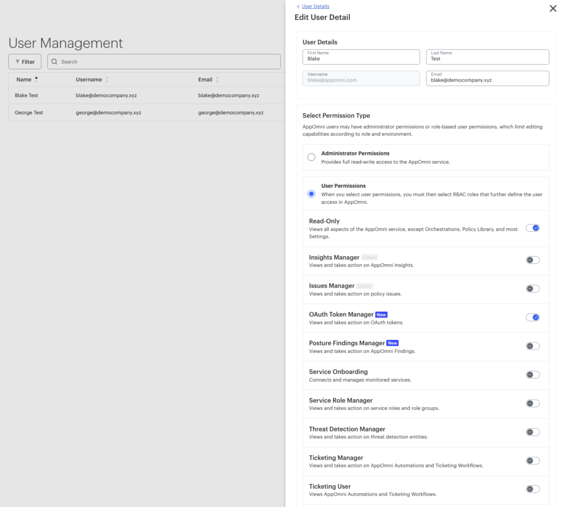The width and height of the screenshot is (565, 507).
Task: Edit the Email input field
Action: click(x=487, y=78)
